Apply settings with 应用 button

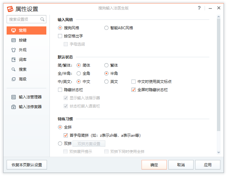point(208,165)
